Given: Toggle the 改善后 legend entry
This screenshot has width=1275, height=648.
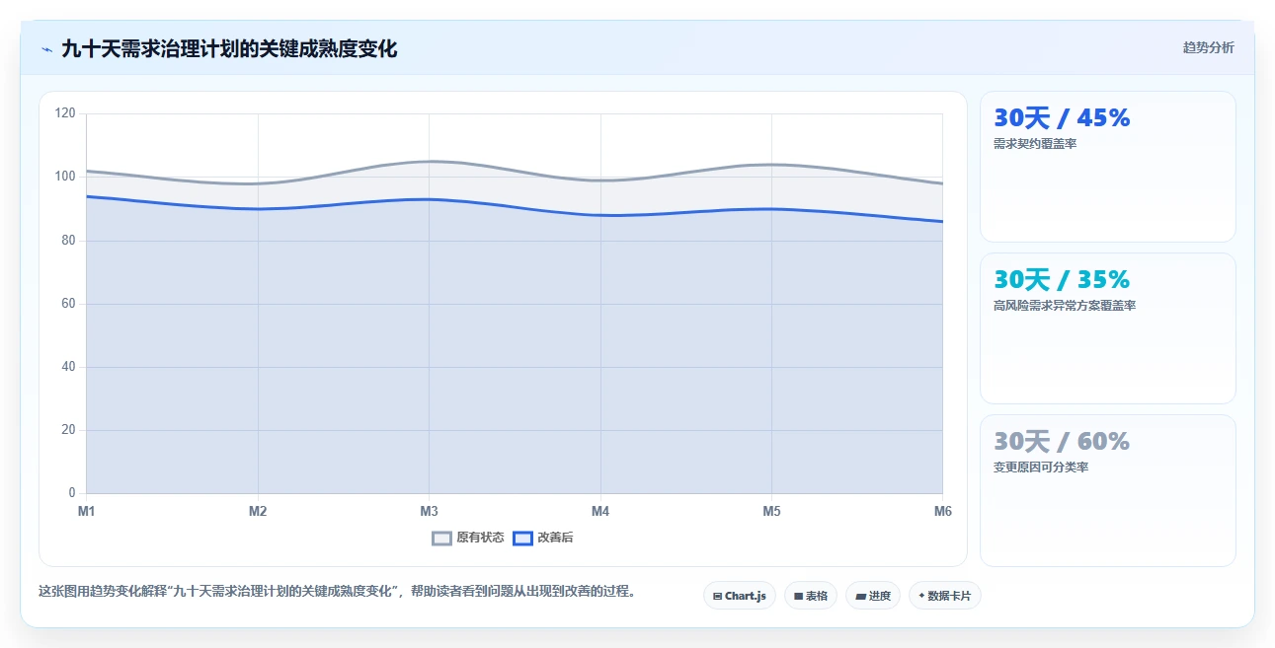Looking at the screenshot, I should pos(543,538).
